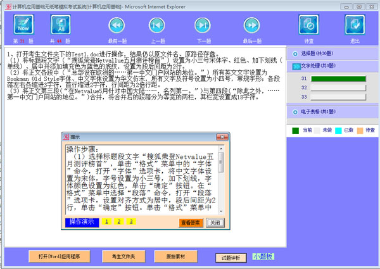Open demo step 1 link

point(106,222)
